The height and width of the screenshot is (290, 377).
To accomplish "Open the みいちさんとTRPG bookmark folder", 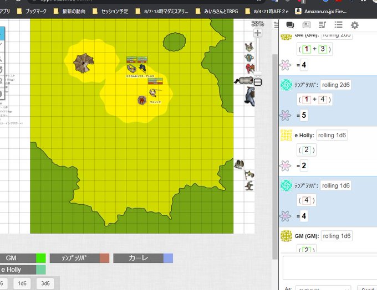I will (217, 11).
